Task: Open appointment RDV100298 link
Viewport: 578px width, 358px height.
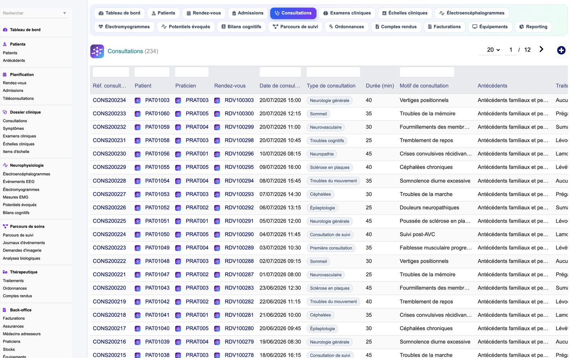Action: coord(239,141)
